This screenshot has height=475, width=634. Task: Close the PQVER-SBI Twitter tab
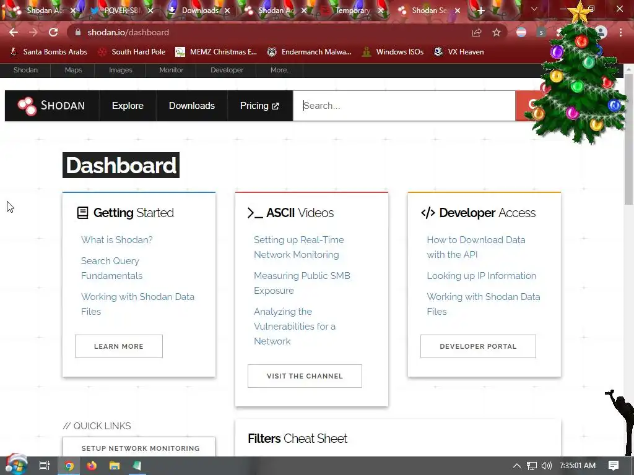150,11
